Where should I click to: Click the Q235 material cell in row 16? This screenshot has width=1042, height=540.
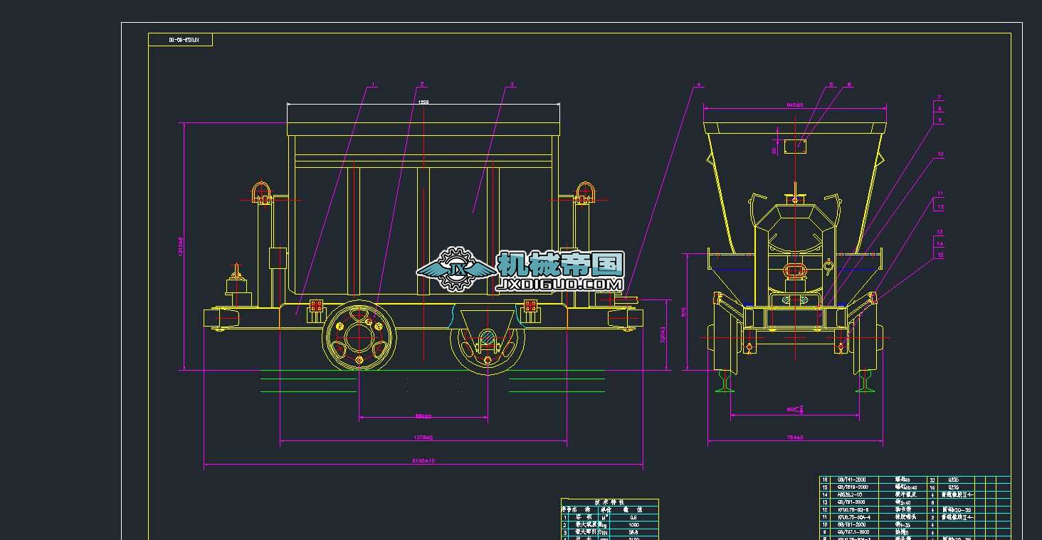tap(953, 480)
